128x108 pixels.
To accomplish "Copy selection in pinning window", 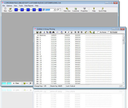I will (47, 32).
